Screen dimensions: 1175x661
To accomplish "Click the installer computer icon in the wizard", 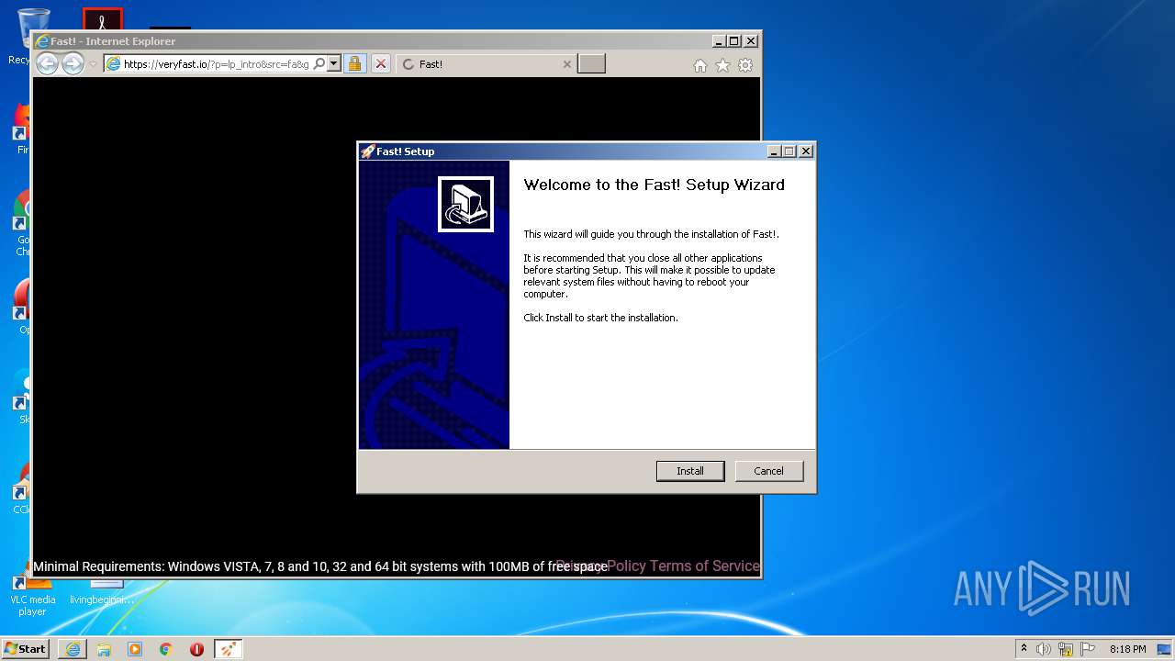I will [465, 204].
